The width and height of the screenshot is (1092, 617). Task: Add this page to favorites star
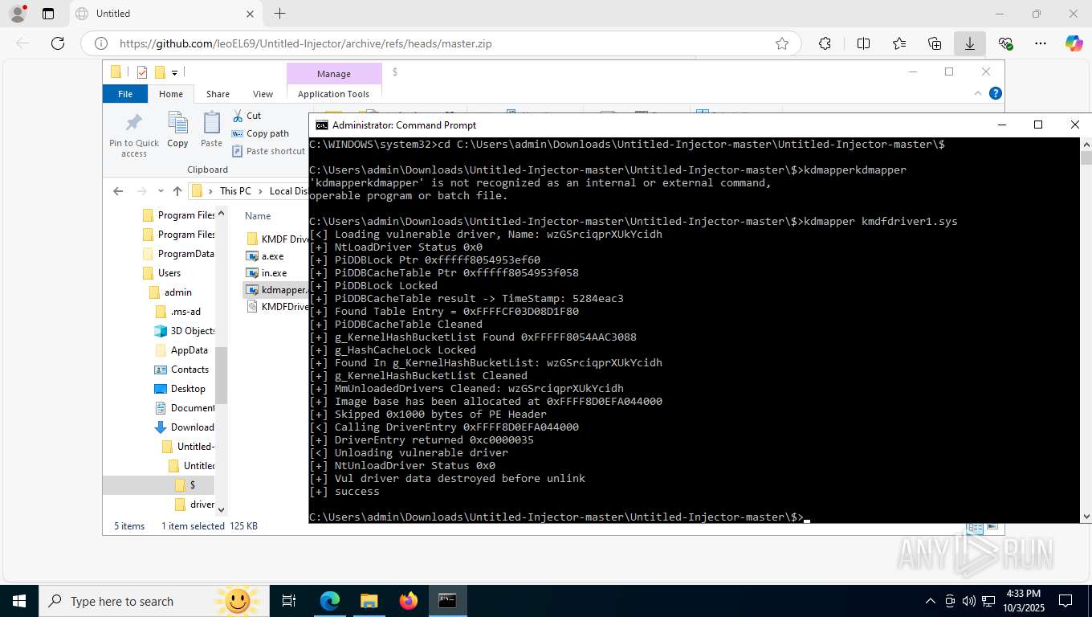[781, 43]
